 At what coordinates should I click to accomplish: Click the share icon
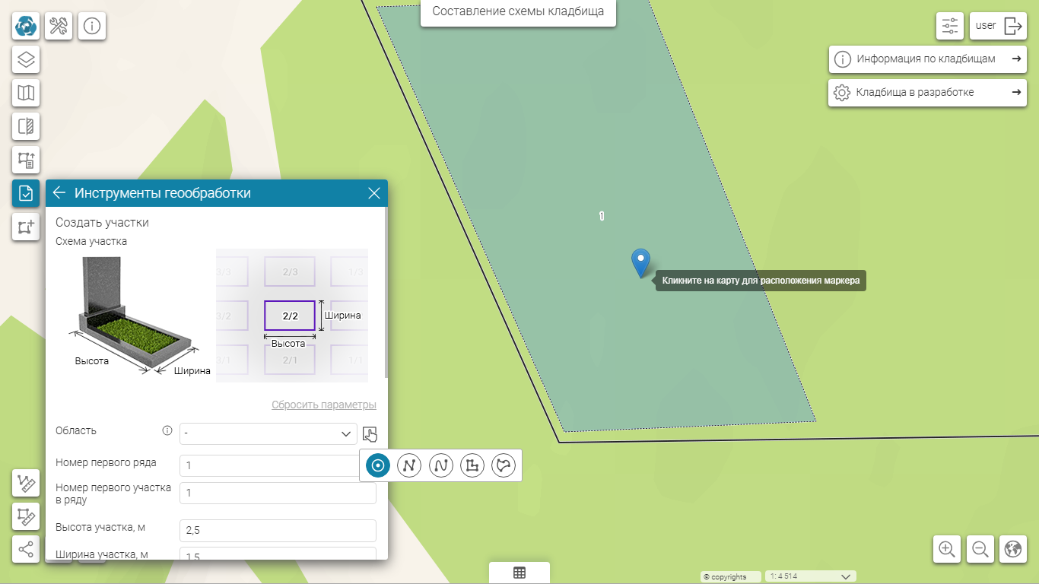(26, 549)
